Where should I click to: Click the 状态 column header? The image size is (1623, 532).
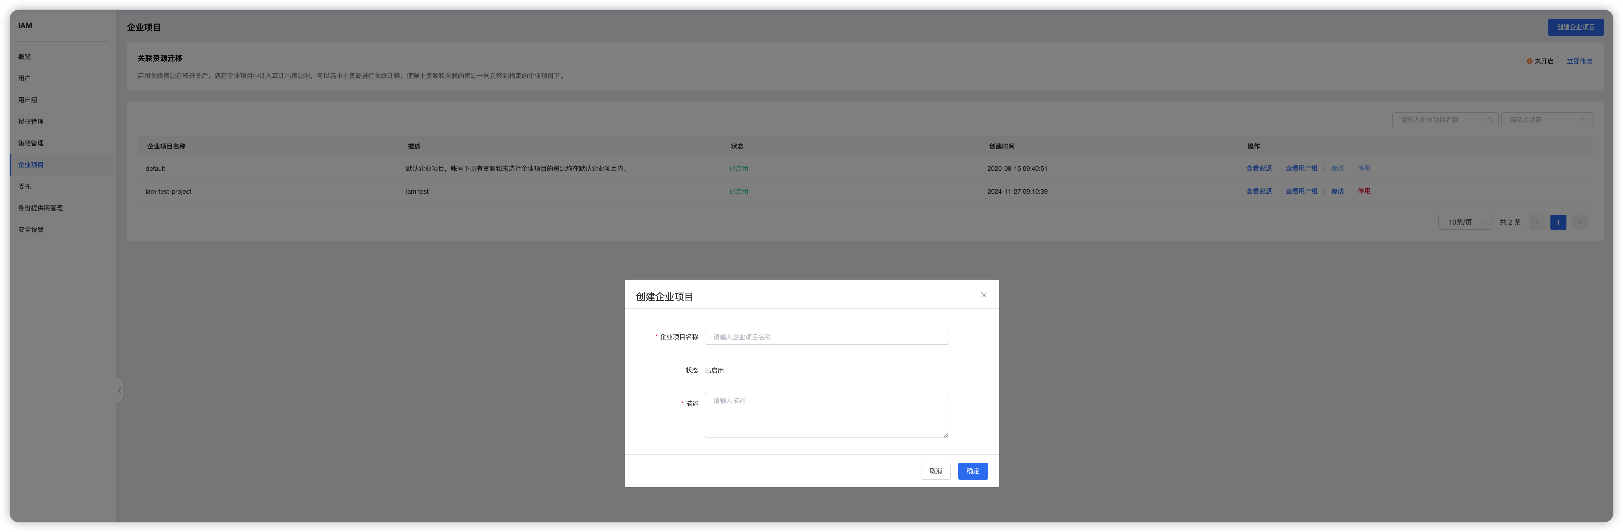737,146
